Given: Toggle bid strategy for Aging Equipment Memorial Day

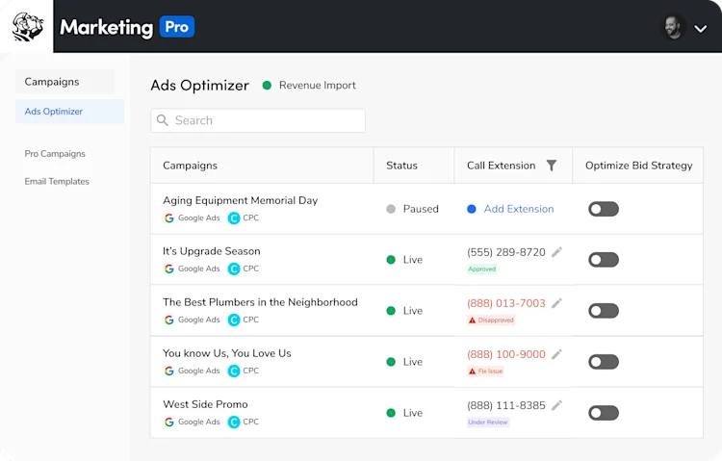Looking at the screenshot, I should point(604,209).
